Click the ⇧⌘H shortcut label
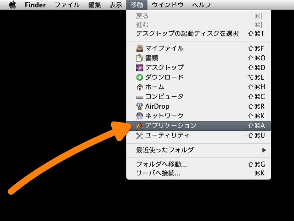294x221 pixels. [x=256, y=87]
